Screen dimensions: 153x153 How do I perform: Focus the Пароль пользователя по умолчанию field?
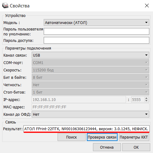[x=96, y=31]
